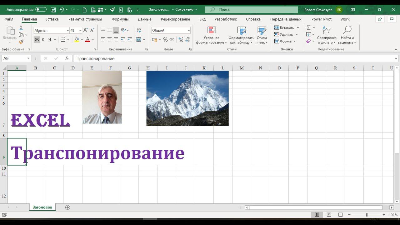Expand the Name Box dropdown for A9
This screenshot has height=225, width=400.
pos(28,58)
